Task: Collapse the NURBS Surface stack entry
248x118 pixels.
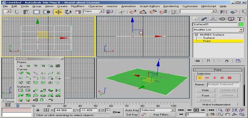Action: point(196,35)
